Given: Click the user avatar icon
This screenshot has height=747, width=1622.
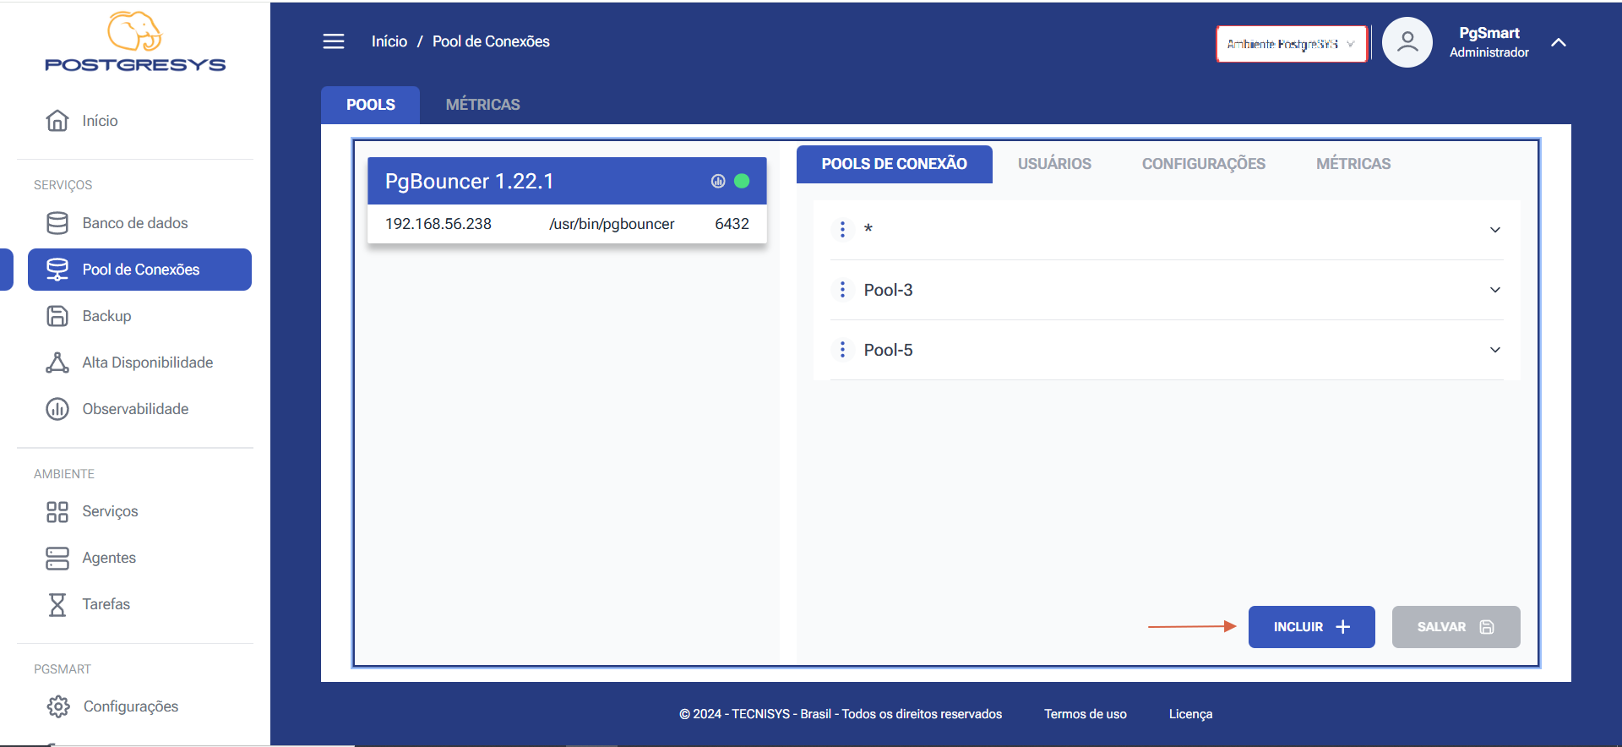Looking at the screenshot, I should pyautogui.click(x=1407, y=42).
